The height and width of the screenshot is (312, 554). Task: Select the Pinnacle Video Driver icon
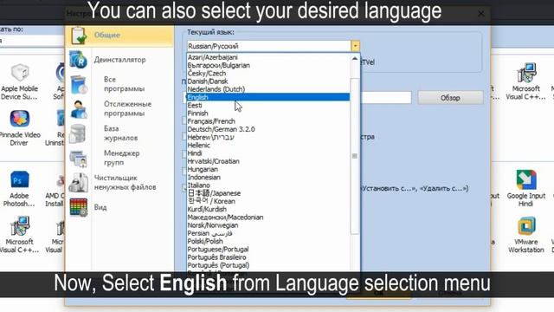click(x=19, y=119)
